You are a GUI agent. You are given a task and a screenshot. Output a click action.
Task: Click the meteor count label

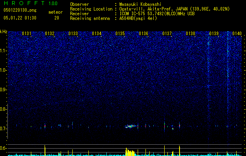[x=56, y=12]
